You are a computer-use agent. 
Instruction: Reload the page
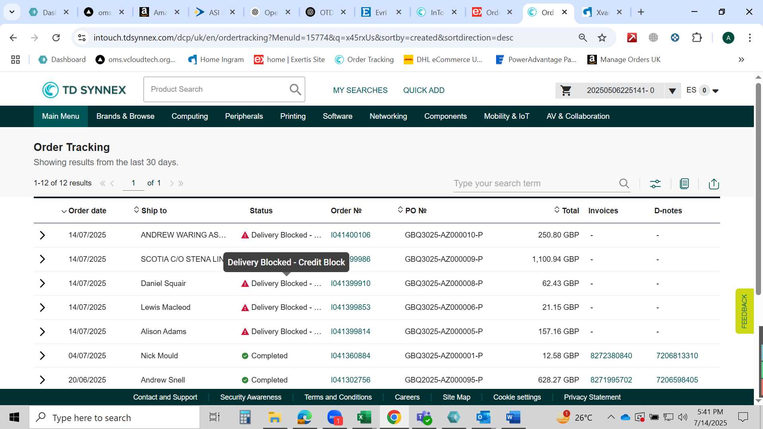tap(56, 38)
